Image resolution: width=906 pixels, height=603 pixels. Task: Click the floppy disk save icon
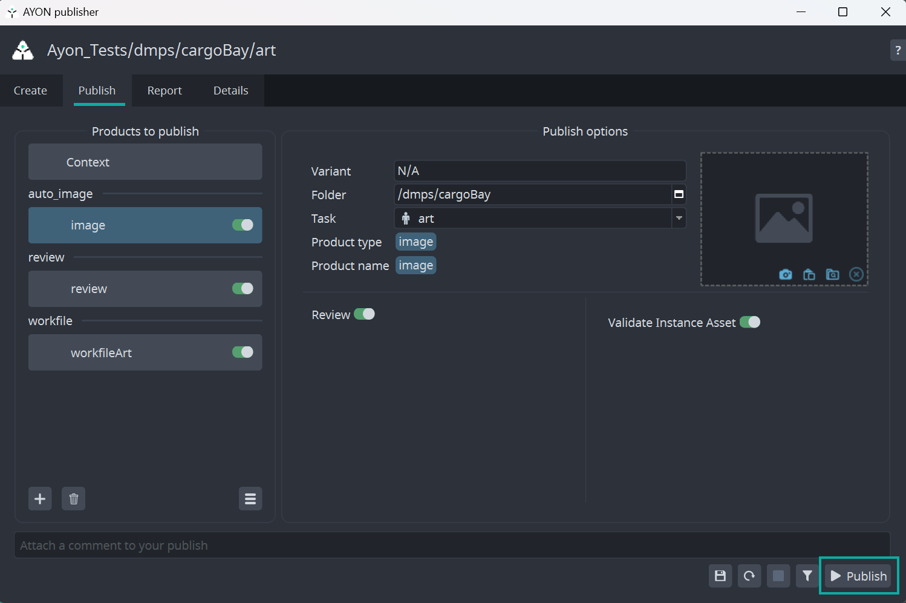720,576
